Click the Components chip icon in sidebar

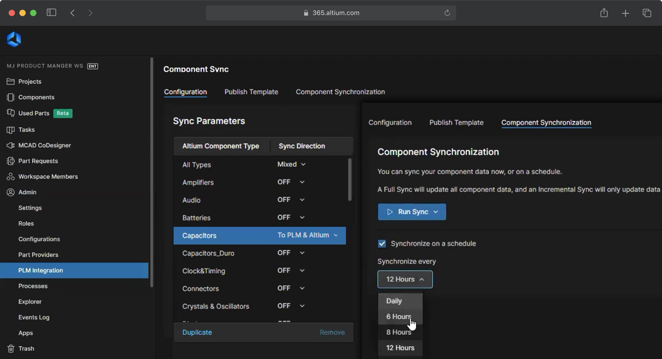[x=10, y=97]
